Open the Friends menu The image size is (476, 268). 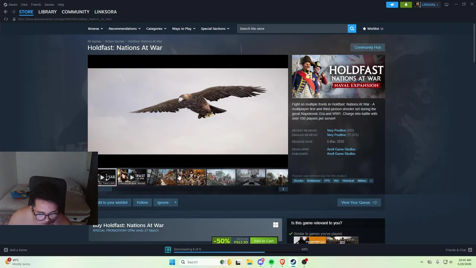click(x=36, y=4)
